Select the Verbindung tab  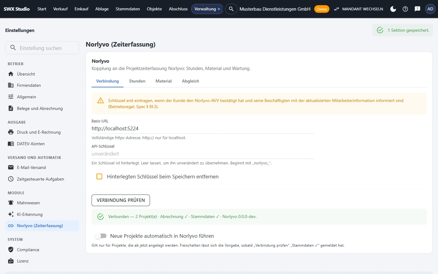(107, 81)
